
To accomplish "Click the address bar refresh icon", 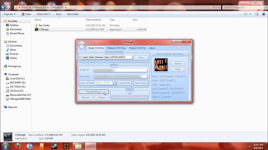I will (x=219, y=7).
